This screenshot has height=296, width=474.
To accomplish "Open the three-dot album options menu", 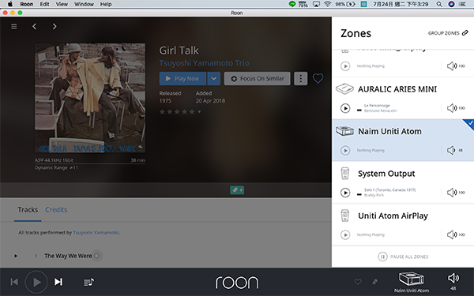I will [300, 78].
